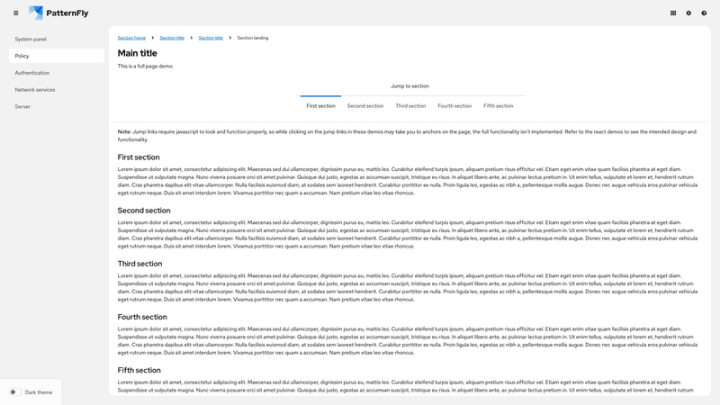This screenshot has height=405, width=720.
Task: Jump to Fifth section tab
Action: [499, 106]
